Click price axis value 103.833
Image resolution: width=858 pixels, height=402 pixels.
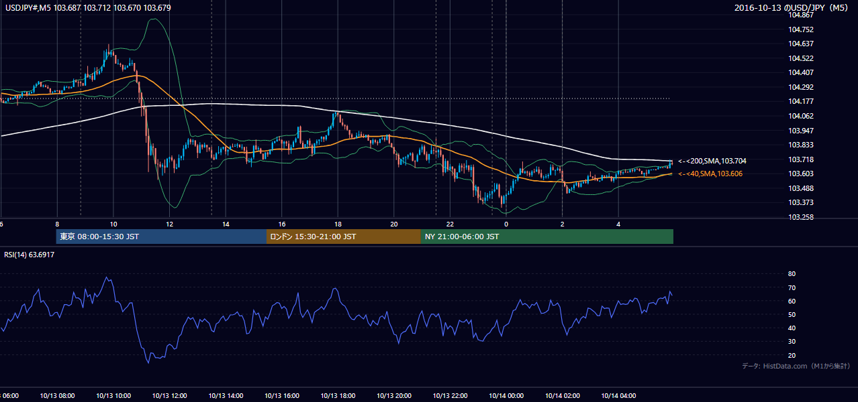[x=801, y=145]
